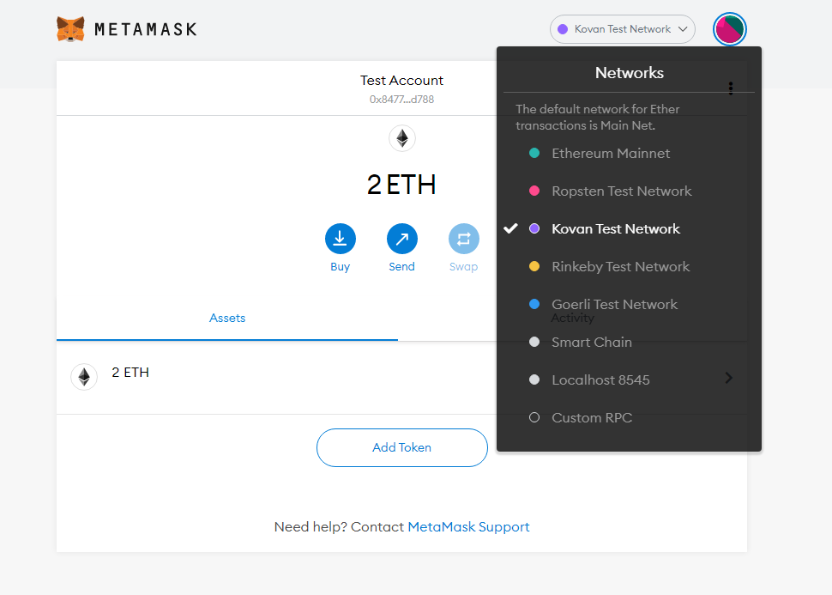
Task: Select Rinkeby Test Network
Action: click(x=620, y=267)
